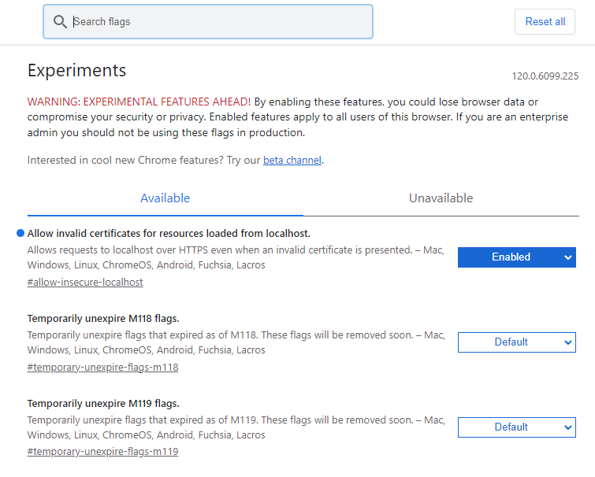
Task: Expand the Default dropdown for M118 flags
Action: tap(516, 342)
